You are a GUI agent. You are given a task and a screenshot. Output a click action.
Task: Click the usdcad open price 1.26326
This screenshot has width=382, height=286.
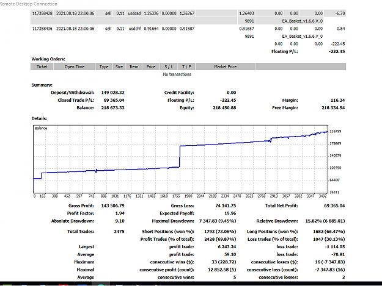pyautogui.click(x=151, y=13)
